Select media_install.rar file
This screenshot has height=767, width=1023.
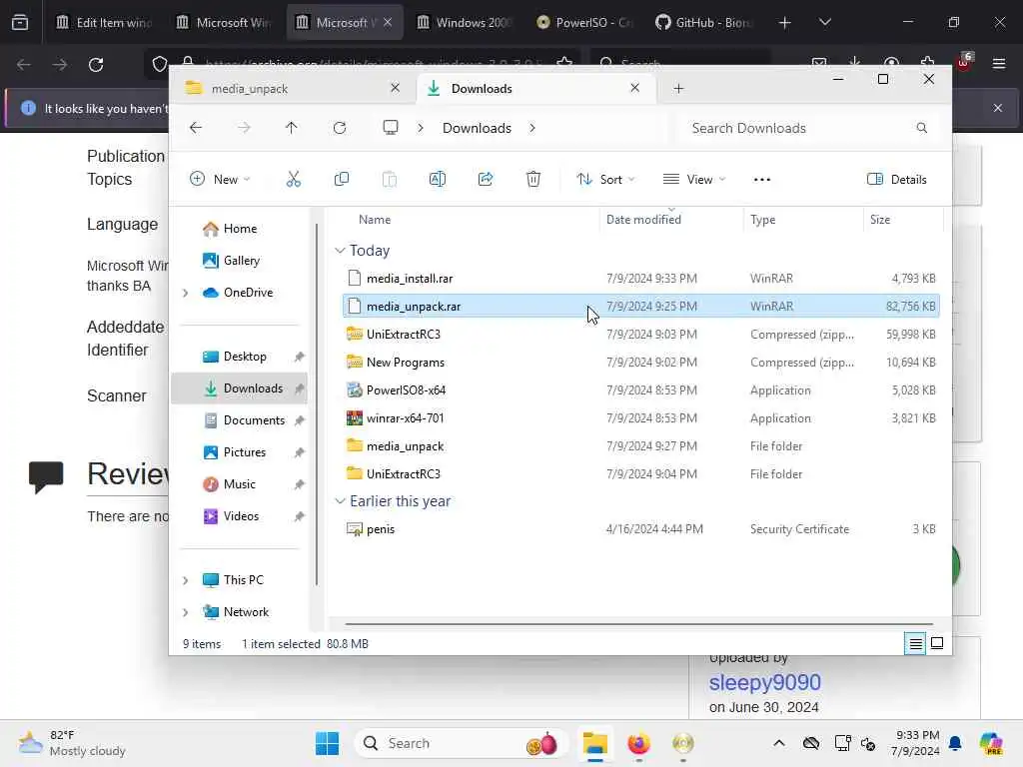(x=641, y=279)
